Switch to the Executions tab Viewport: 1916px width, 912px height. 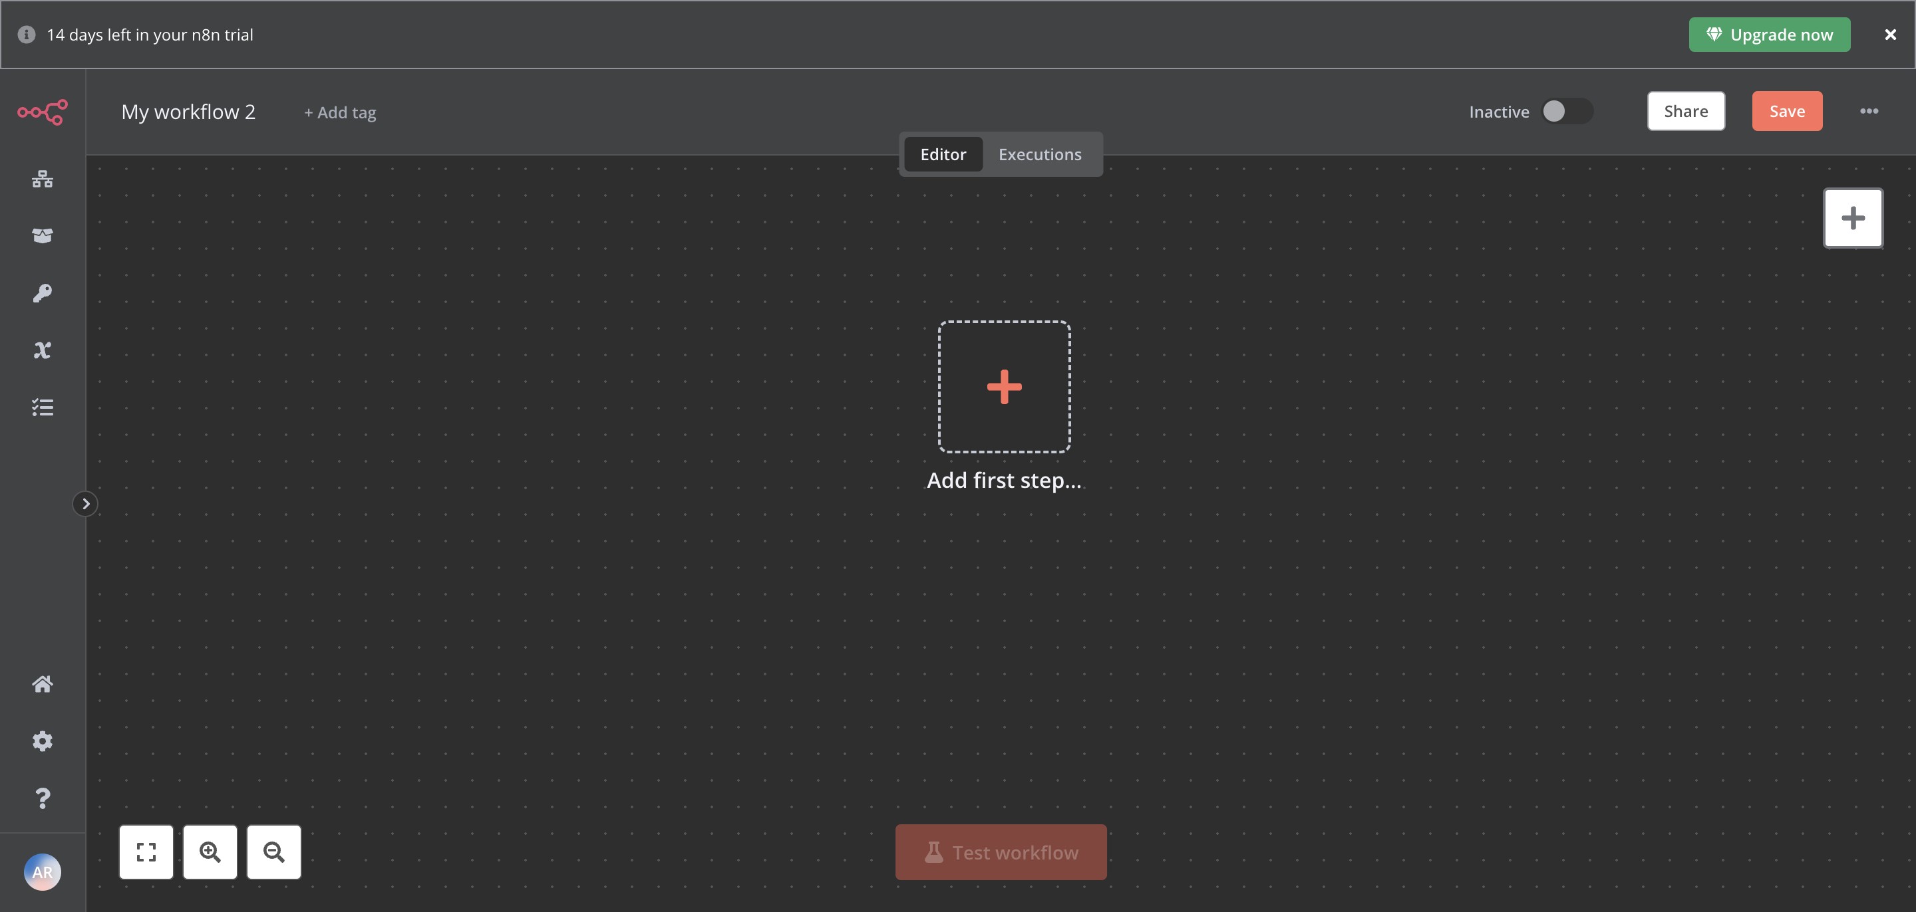coord(1039,155)
